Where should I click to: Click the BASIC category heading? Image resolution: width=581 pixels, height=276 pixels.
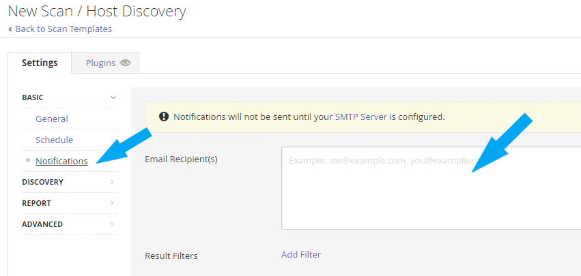point(33,97)
